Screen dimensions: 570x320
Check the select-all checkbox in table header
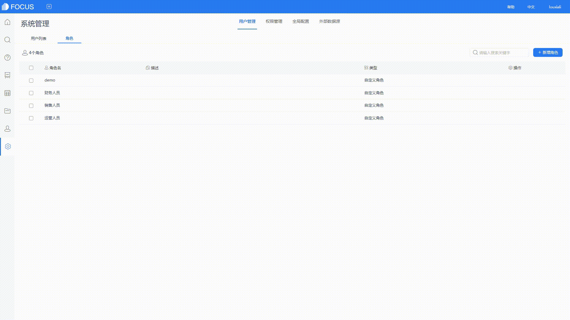(x=31, y=68)
